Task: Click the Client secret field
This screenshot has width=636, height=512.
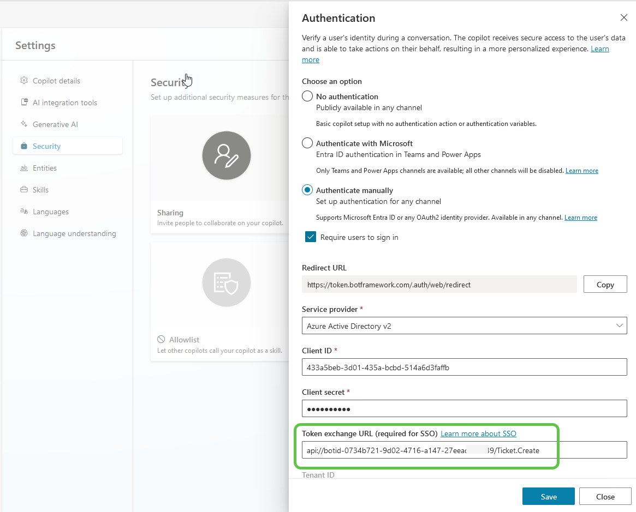Action: click(x=464, y=408)
